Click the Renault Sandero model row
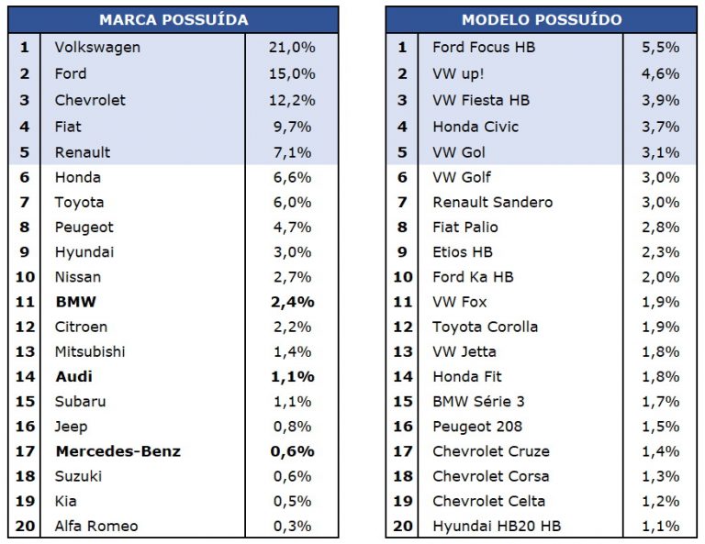This screenshot has width=705, height=544. click(492, 202)
